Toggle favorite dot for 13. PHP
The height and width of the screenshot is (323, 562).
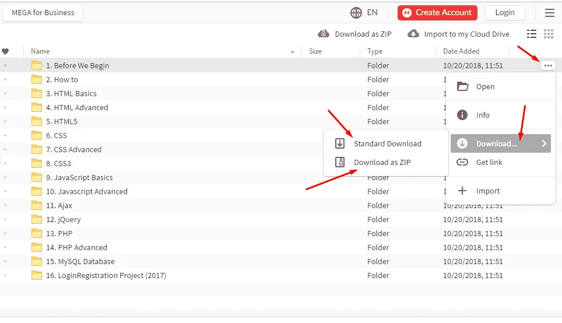[5, 233]
